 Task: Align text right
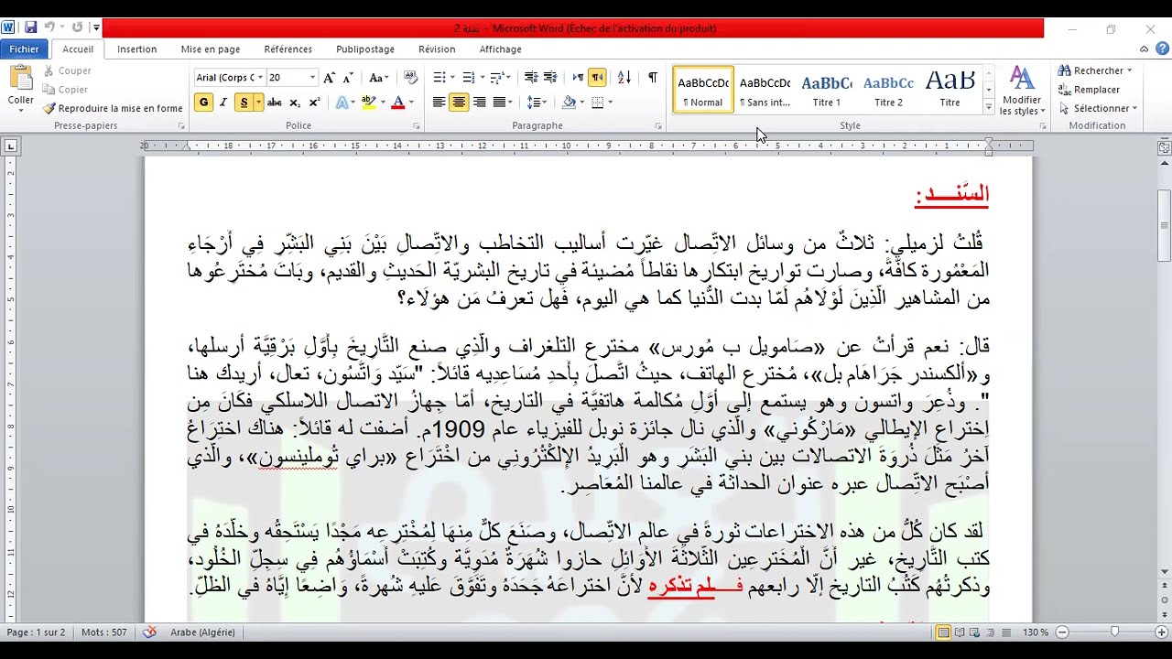[x=479, y=103]
